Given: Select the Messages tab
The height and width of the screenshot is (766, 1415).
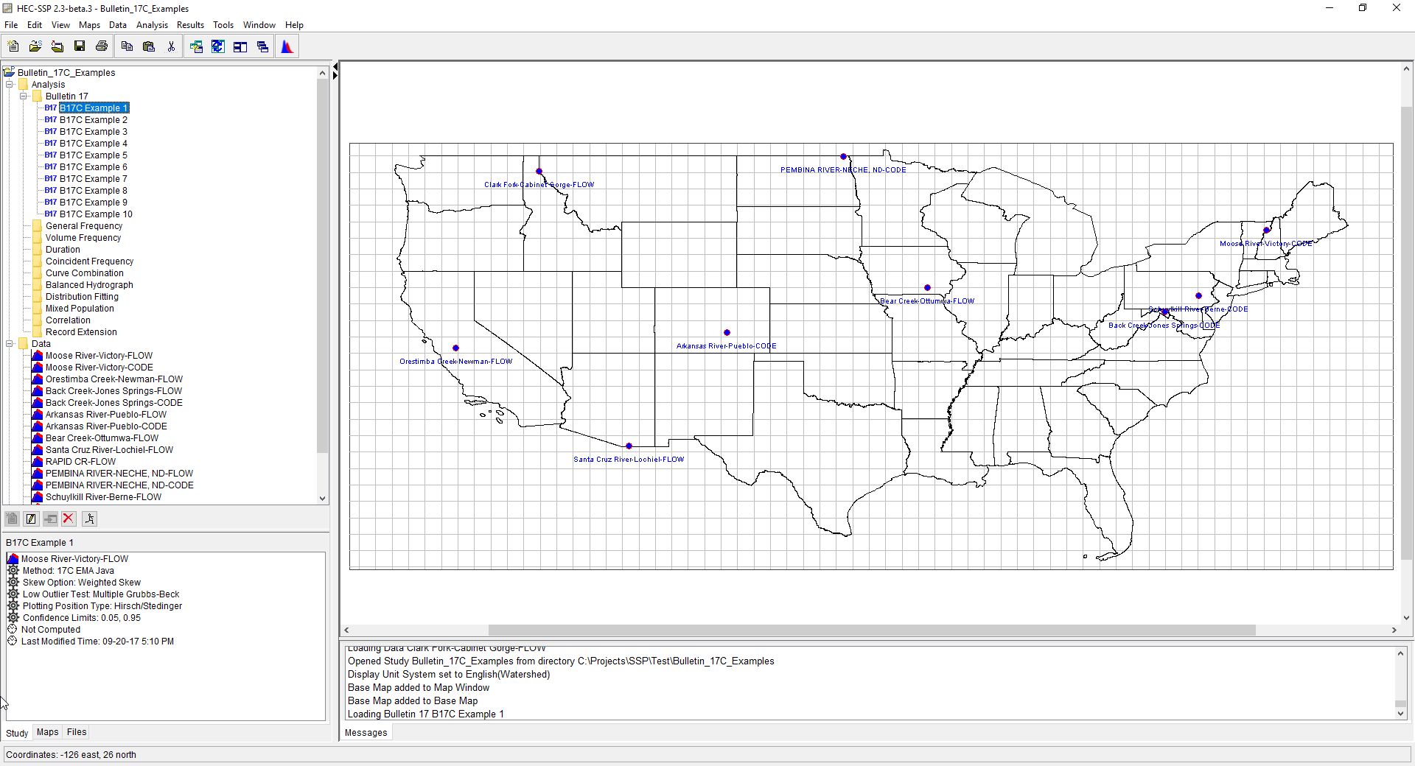Looking at the screenshot, I should click(x=366, y=733).
